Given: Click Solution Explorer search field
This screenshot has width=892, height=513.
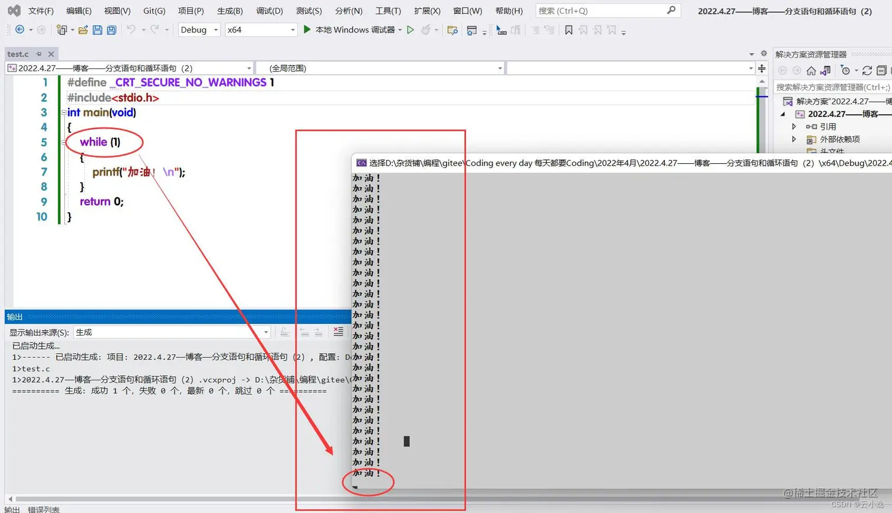Looking at the screenshot, I should [x=832, y=87].
